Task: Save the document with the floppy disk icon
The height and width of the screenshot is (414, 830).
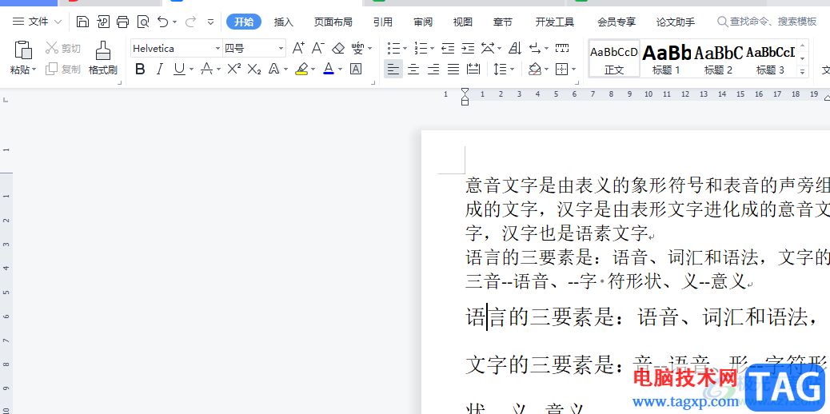Action: pos(82,22)
